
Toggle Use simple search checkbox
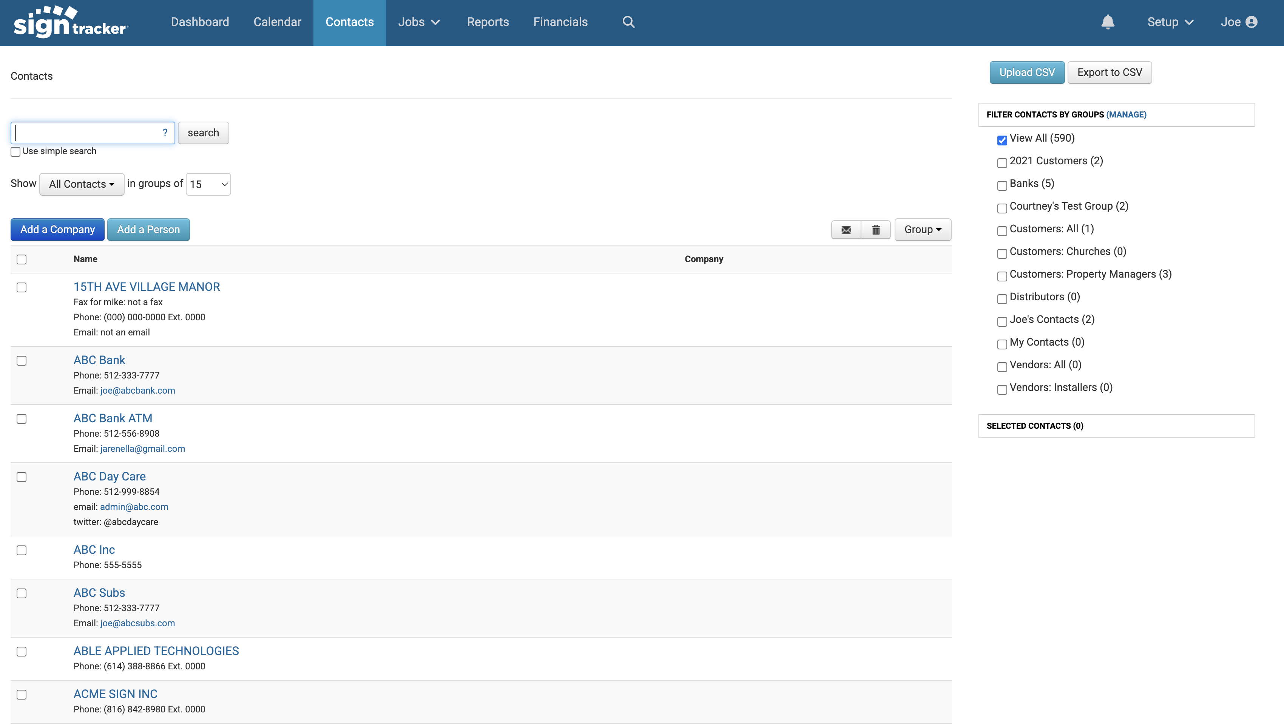pos(15,151)
